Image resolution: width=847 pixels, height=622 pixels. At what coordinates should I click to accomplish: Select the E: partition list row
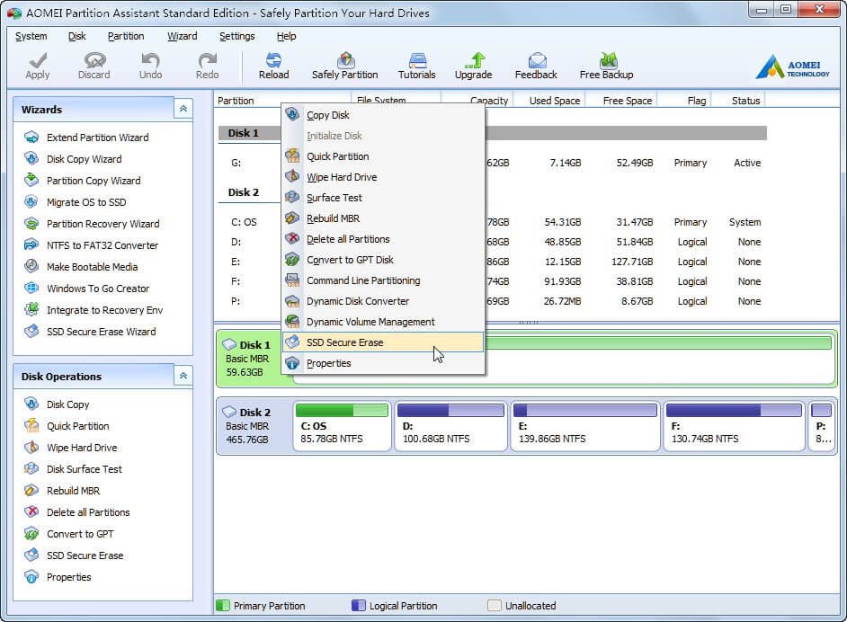(492, 262)
